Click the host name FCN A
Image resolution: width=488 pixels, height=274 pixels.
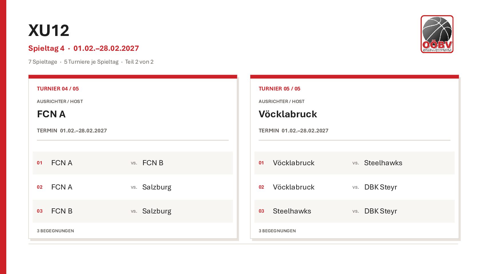point(51,114)
